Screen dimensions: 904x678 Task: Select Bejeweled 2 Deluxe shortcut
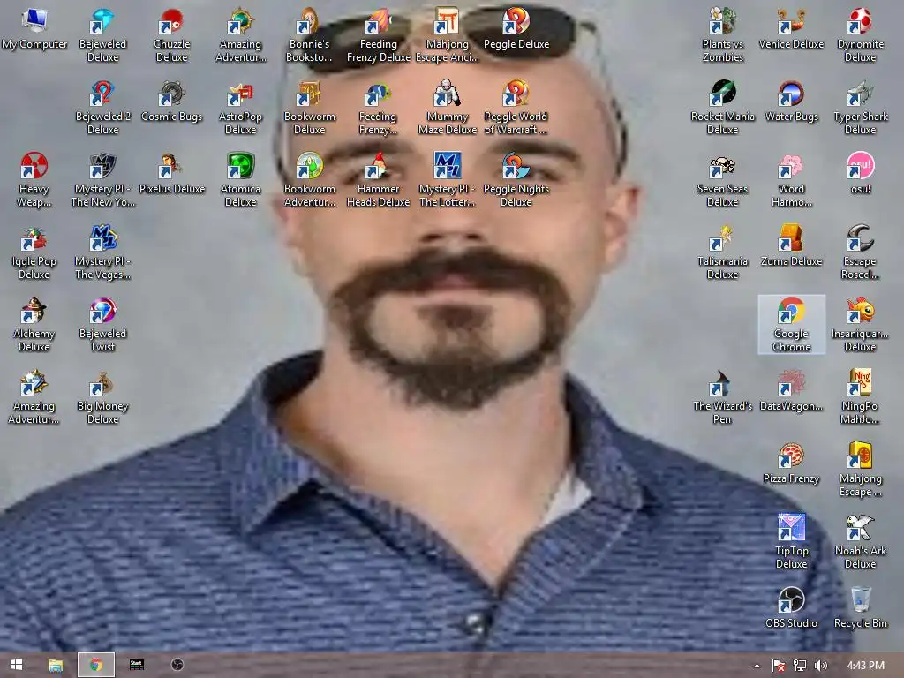[x=102, y=108]
